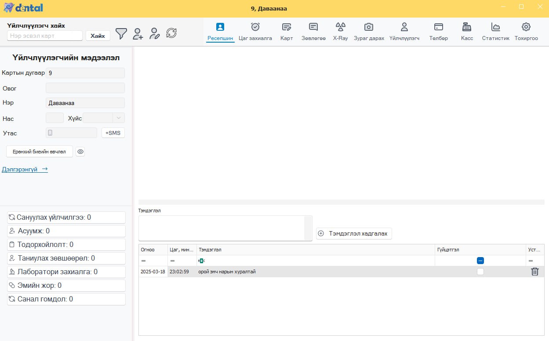Viewport: 549px width, 341px height.
Task: Open the Статистик chart section
Action: coord(495,31)
